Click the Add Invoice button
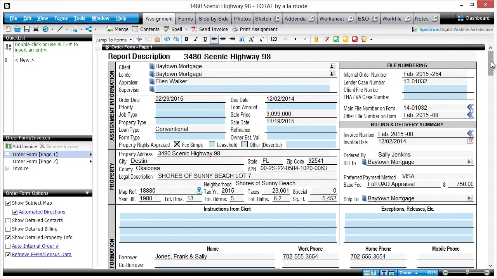Image resolution: width=497 pixels, height=279 pixels. [21, 146]
